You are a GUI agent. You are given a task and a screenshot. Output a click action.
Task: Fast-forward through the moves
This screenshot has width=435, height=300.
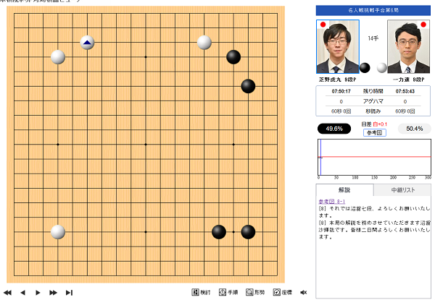coord(53,292)
